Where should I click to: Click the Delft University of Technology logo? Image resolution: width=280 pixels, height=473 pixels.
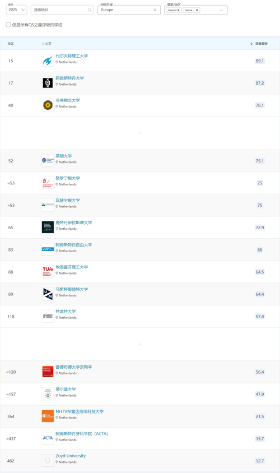48,61
